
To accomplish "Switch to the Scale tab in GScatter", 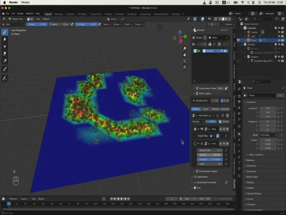I will click(206, 109).
